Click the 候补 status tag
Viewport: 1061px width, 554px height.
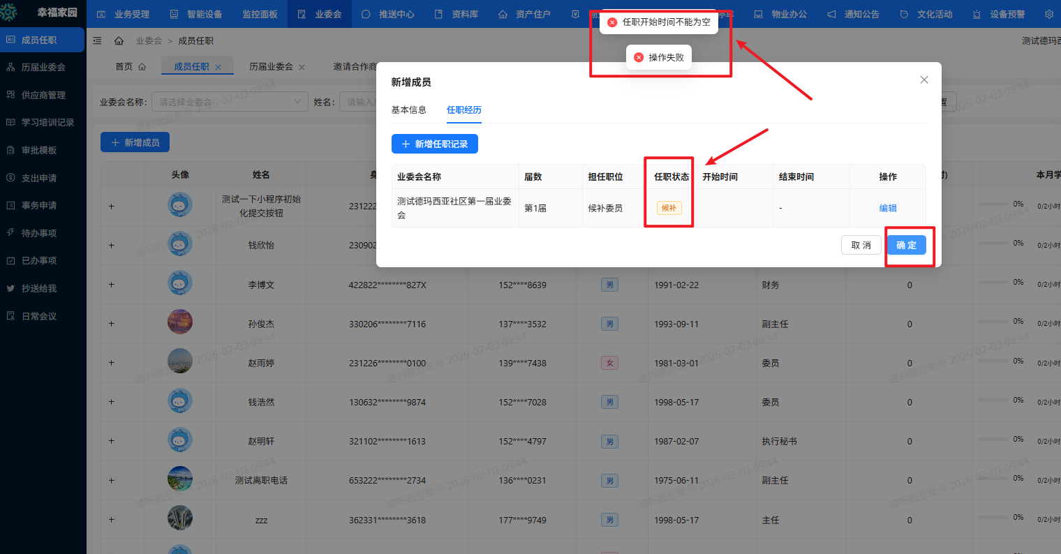tap(669, 208)
